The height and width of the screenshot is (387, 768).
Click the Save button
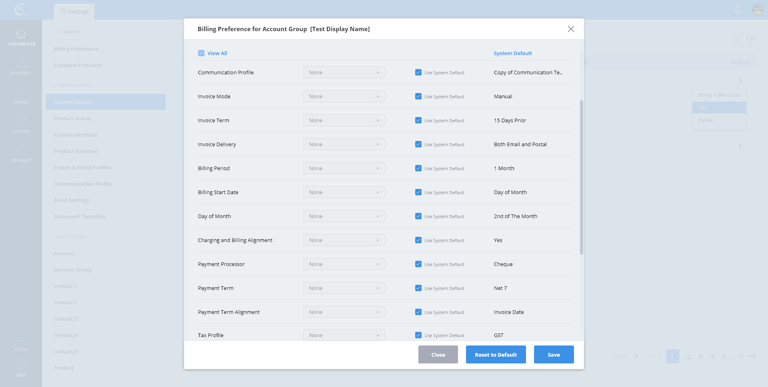tap(554, 355)
